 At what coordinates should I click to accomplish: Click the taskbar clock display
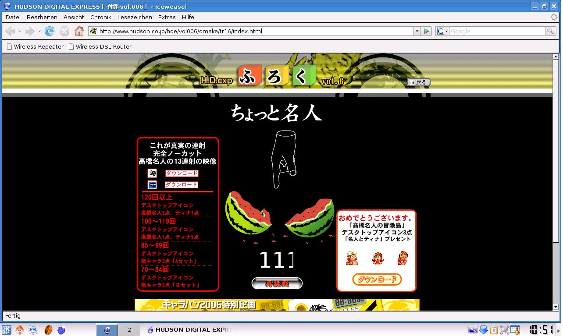pos(542,330)
